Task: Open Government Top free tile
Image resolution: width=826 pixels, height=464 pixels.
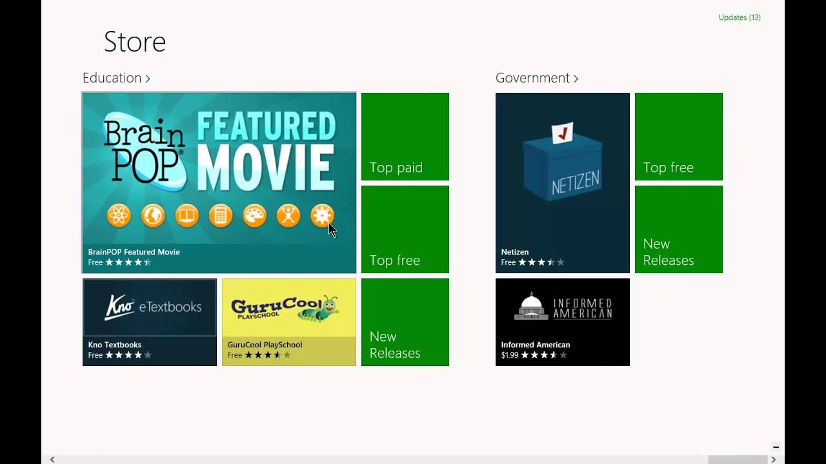Action: pos(679,137)
